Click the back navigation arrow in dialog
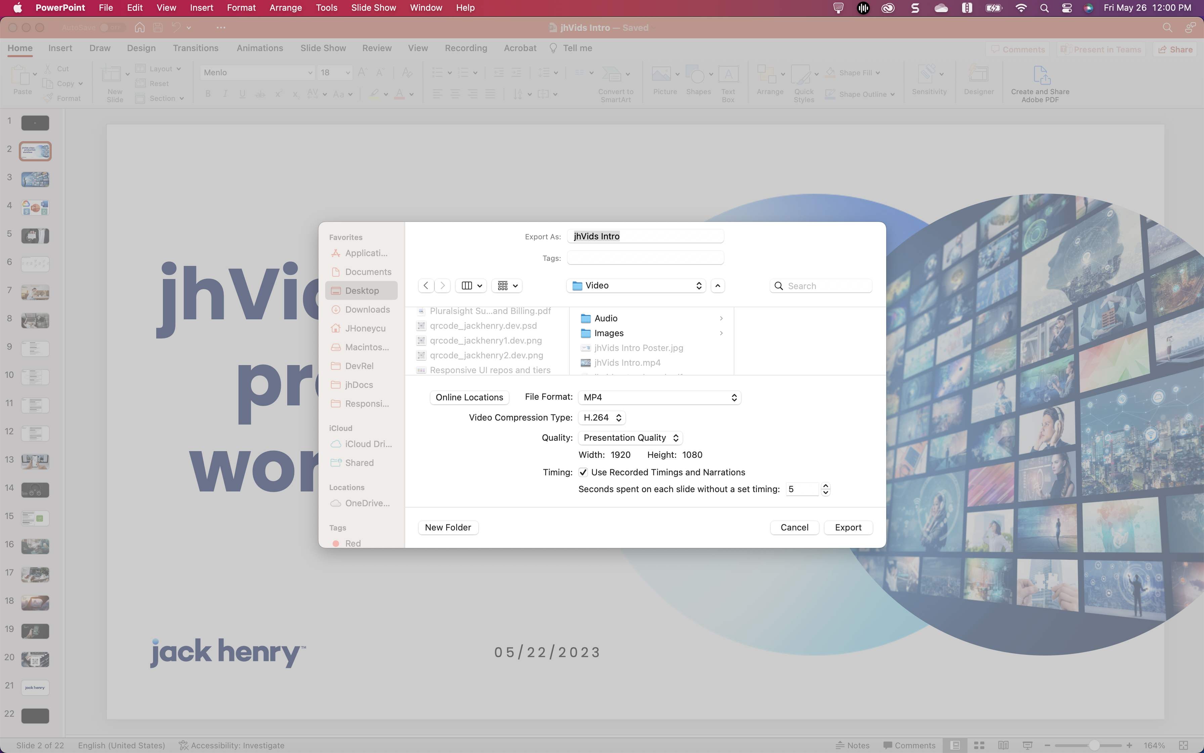This screenshot has height=753, width=1204. 426,285
